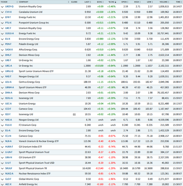Sort by the Ticker column header
The height and width of the screenshot is (186, 183).
point(4,2)
